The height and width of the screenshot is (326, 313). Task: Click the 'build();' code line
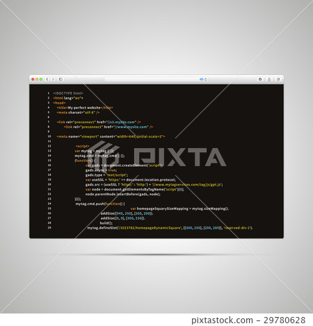[x=106, y=223]
